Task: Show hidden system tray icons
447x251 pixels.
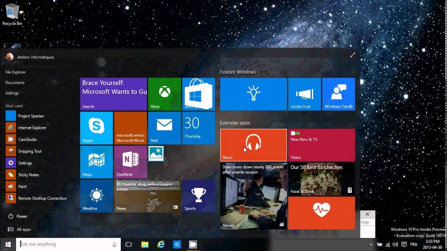Action: [x=371, y=244]
